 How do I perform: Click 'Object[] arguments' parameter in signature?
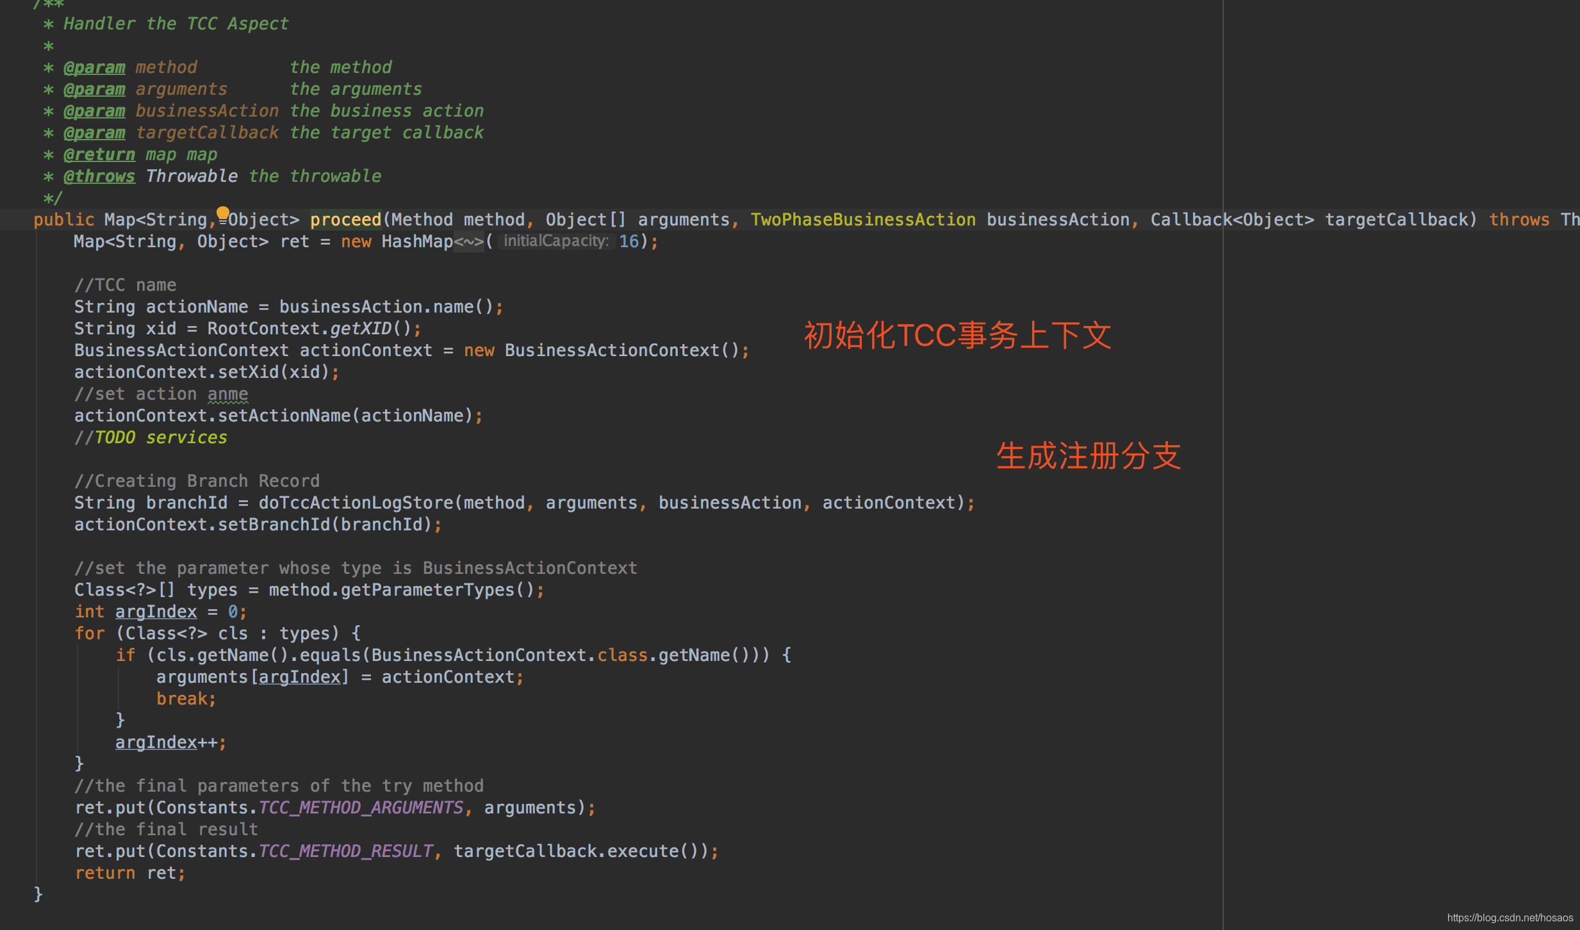click(x=638, y=220)
